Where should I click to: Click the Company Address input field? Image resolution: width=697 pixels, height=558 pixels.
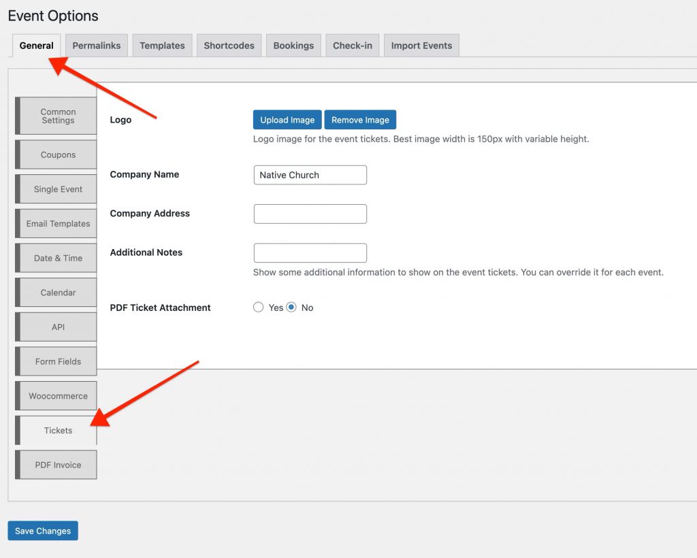(x=310, y=214)
